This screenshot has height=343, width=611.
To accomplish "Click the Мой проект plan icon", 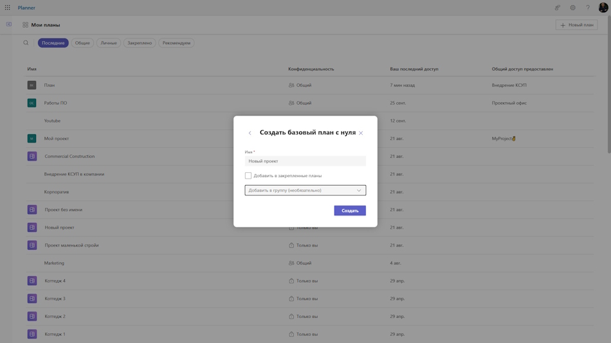I will pos(32,138).
